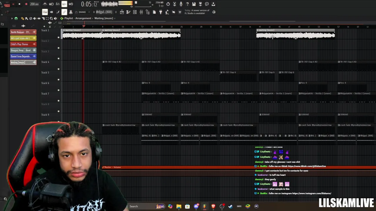Open the plugin picker plug icon
The image size is (376, 211).
point(161,12)
